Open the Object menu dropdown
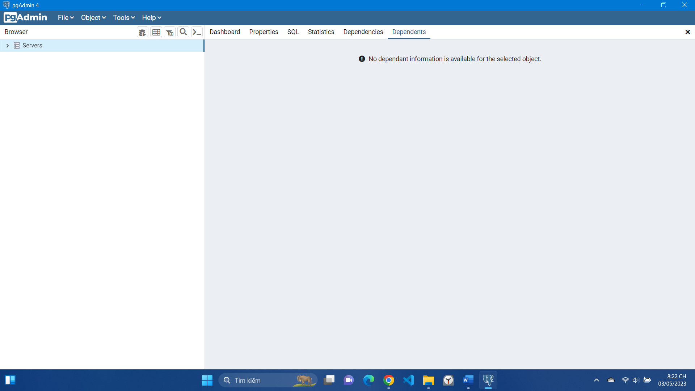Screen dimensions: 695x391 (x=93, y=17)
